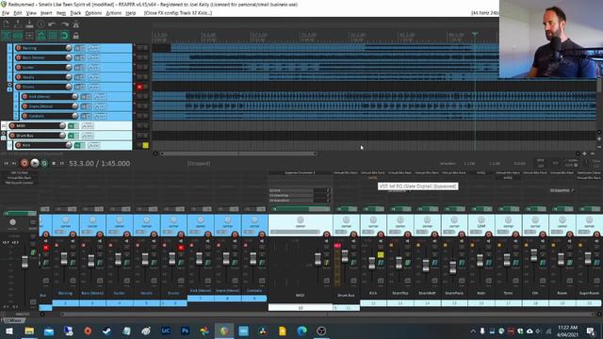This screenshot has height=339, width=603.
Task: Open the Options menu
Action: [93, 13]
